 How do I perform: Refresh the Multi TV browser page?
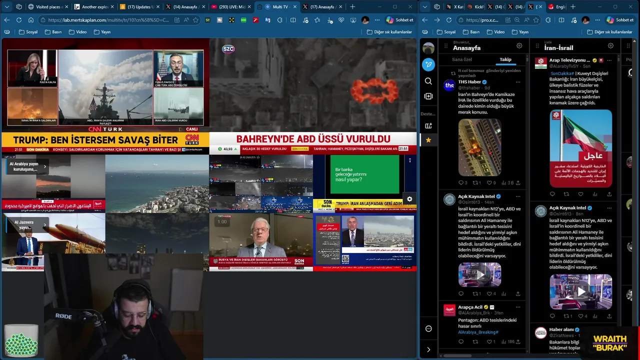click(x=18, y=20)
